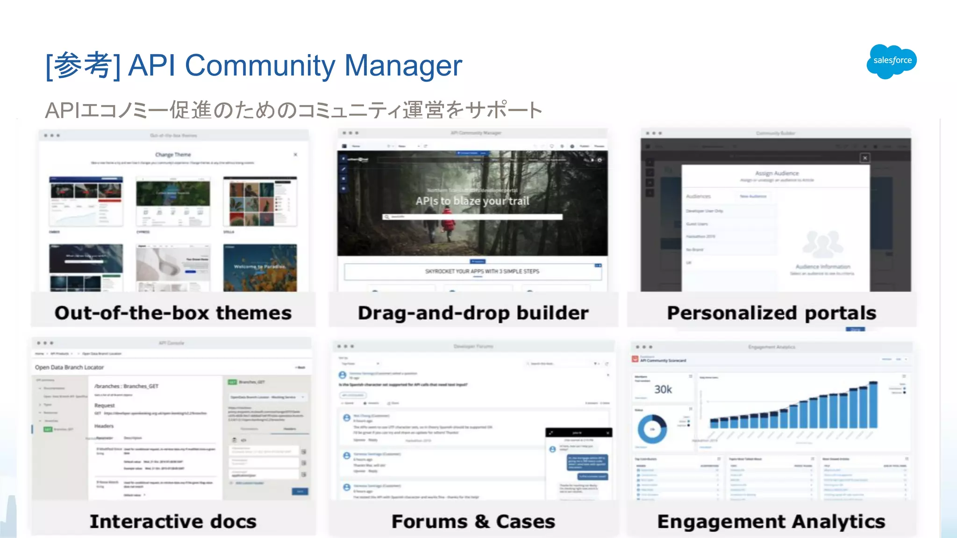Select the Welcome to Paradise theme thumbnail
The image size is (957, 538).
click(260, 267)
